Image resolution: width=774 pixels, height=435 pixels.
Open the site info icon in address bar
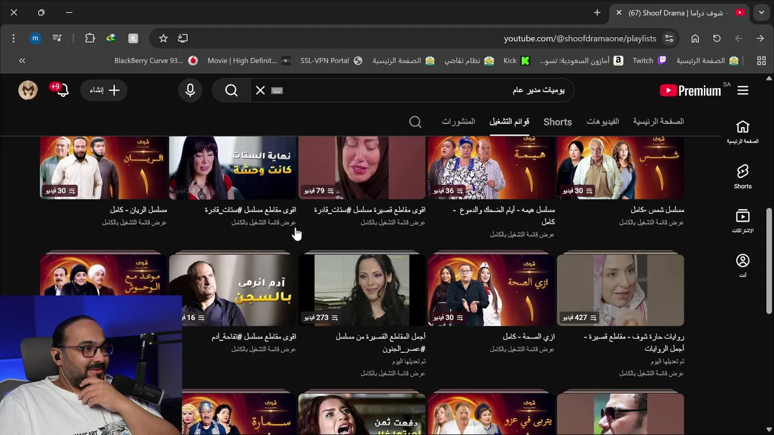pos(669,38)
